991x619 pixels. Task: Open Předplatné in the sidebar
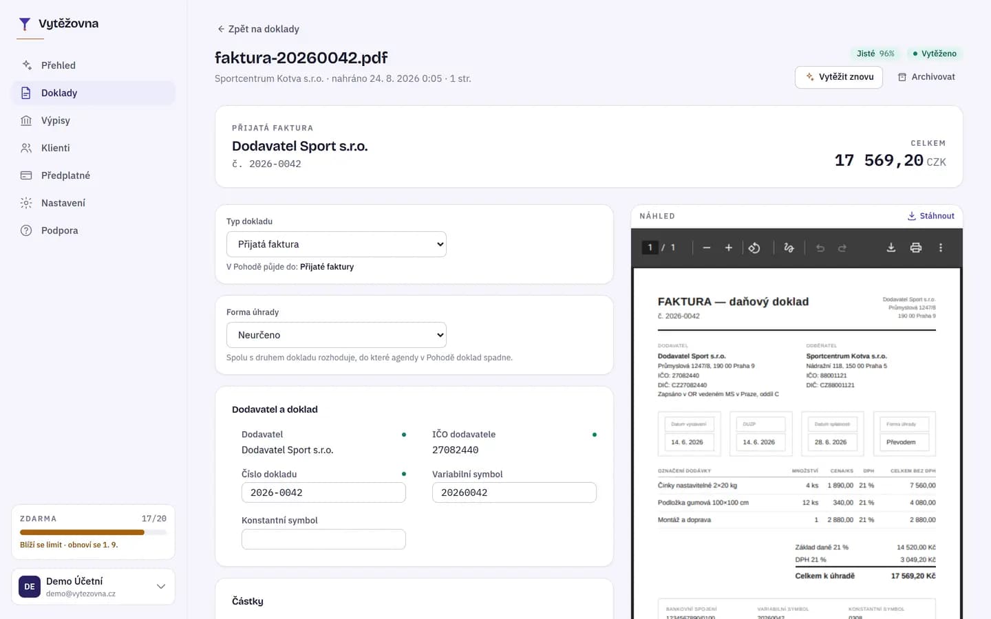tap(94, 175)
